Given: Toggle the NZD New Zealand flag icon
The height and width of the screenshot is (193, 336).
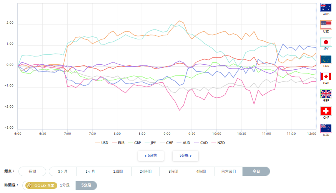Looking at the screenshot, I should point(326,128).
